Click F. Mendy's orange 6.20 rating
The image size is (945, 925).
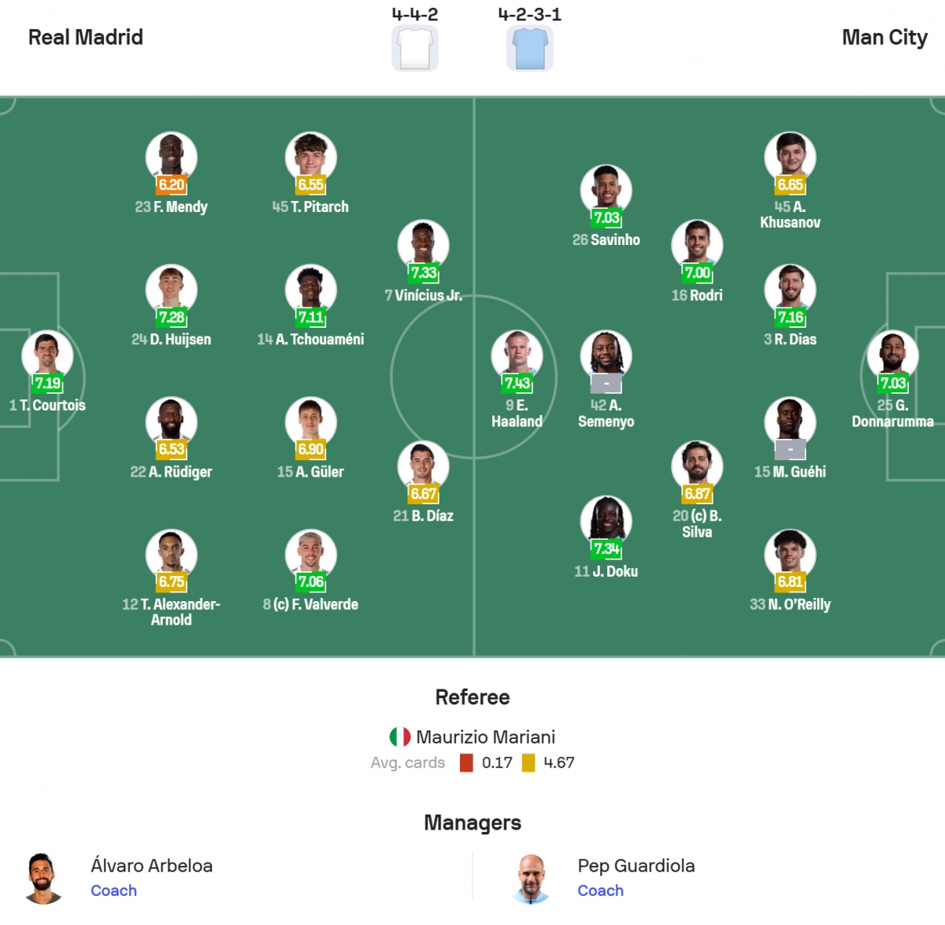coord(171,185)
